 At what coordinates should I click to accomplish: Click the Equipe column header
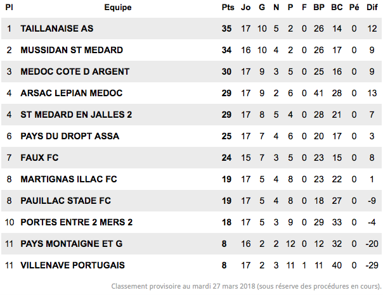point(118,8)
